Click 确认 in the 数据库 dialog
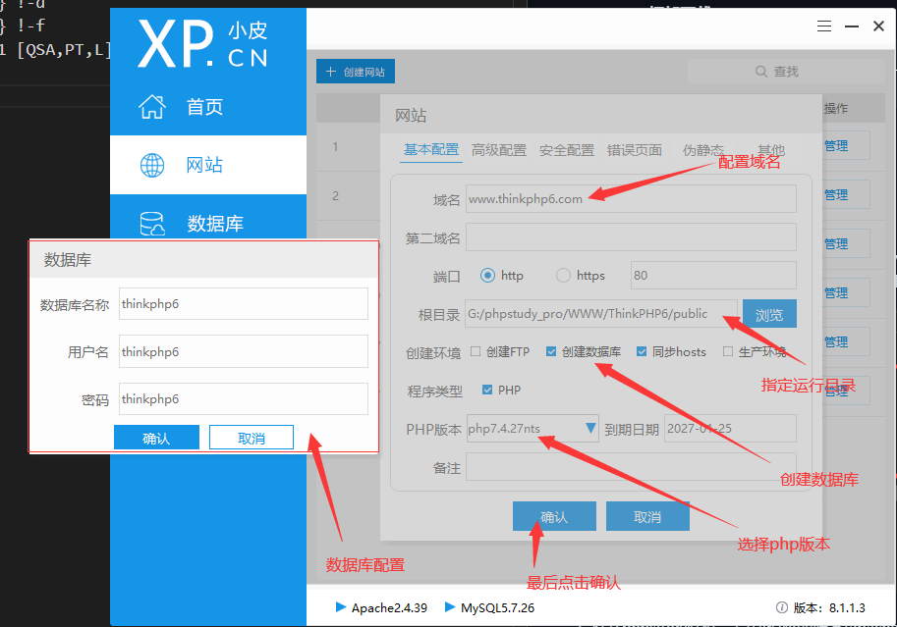The width and height of the screenshot is (897, 627). 157,438
